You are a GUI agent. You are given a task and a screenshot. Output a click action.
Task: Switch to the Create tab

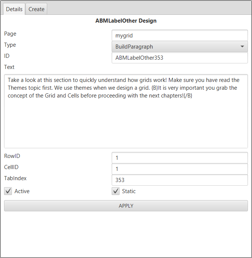click(36, 9)
